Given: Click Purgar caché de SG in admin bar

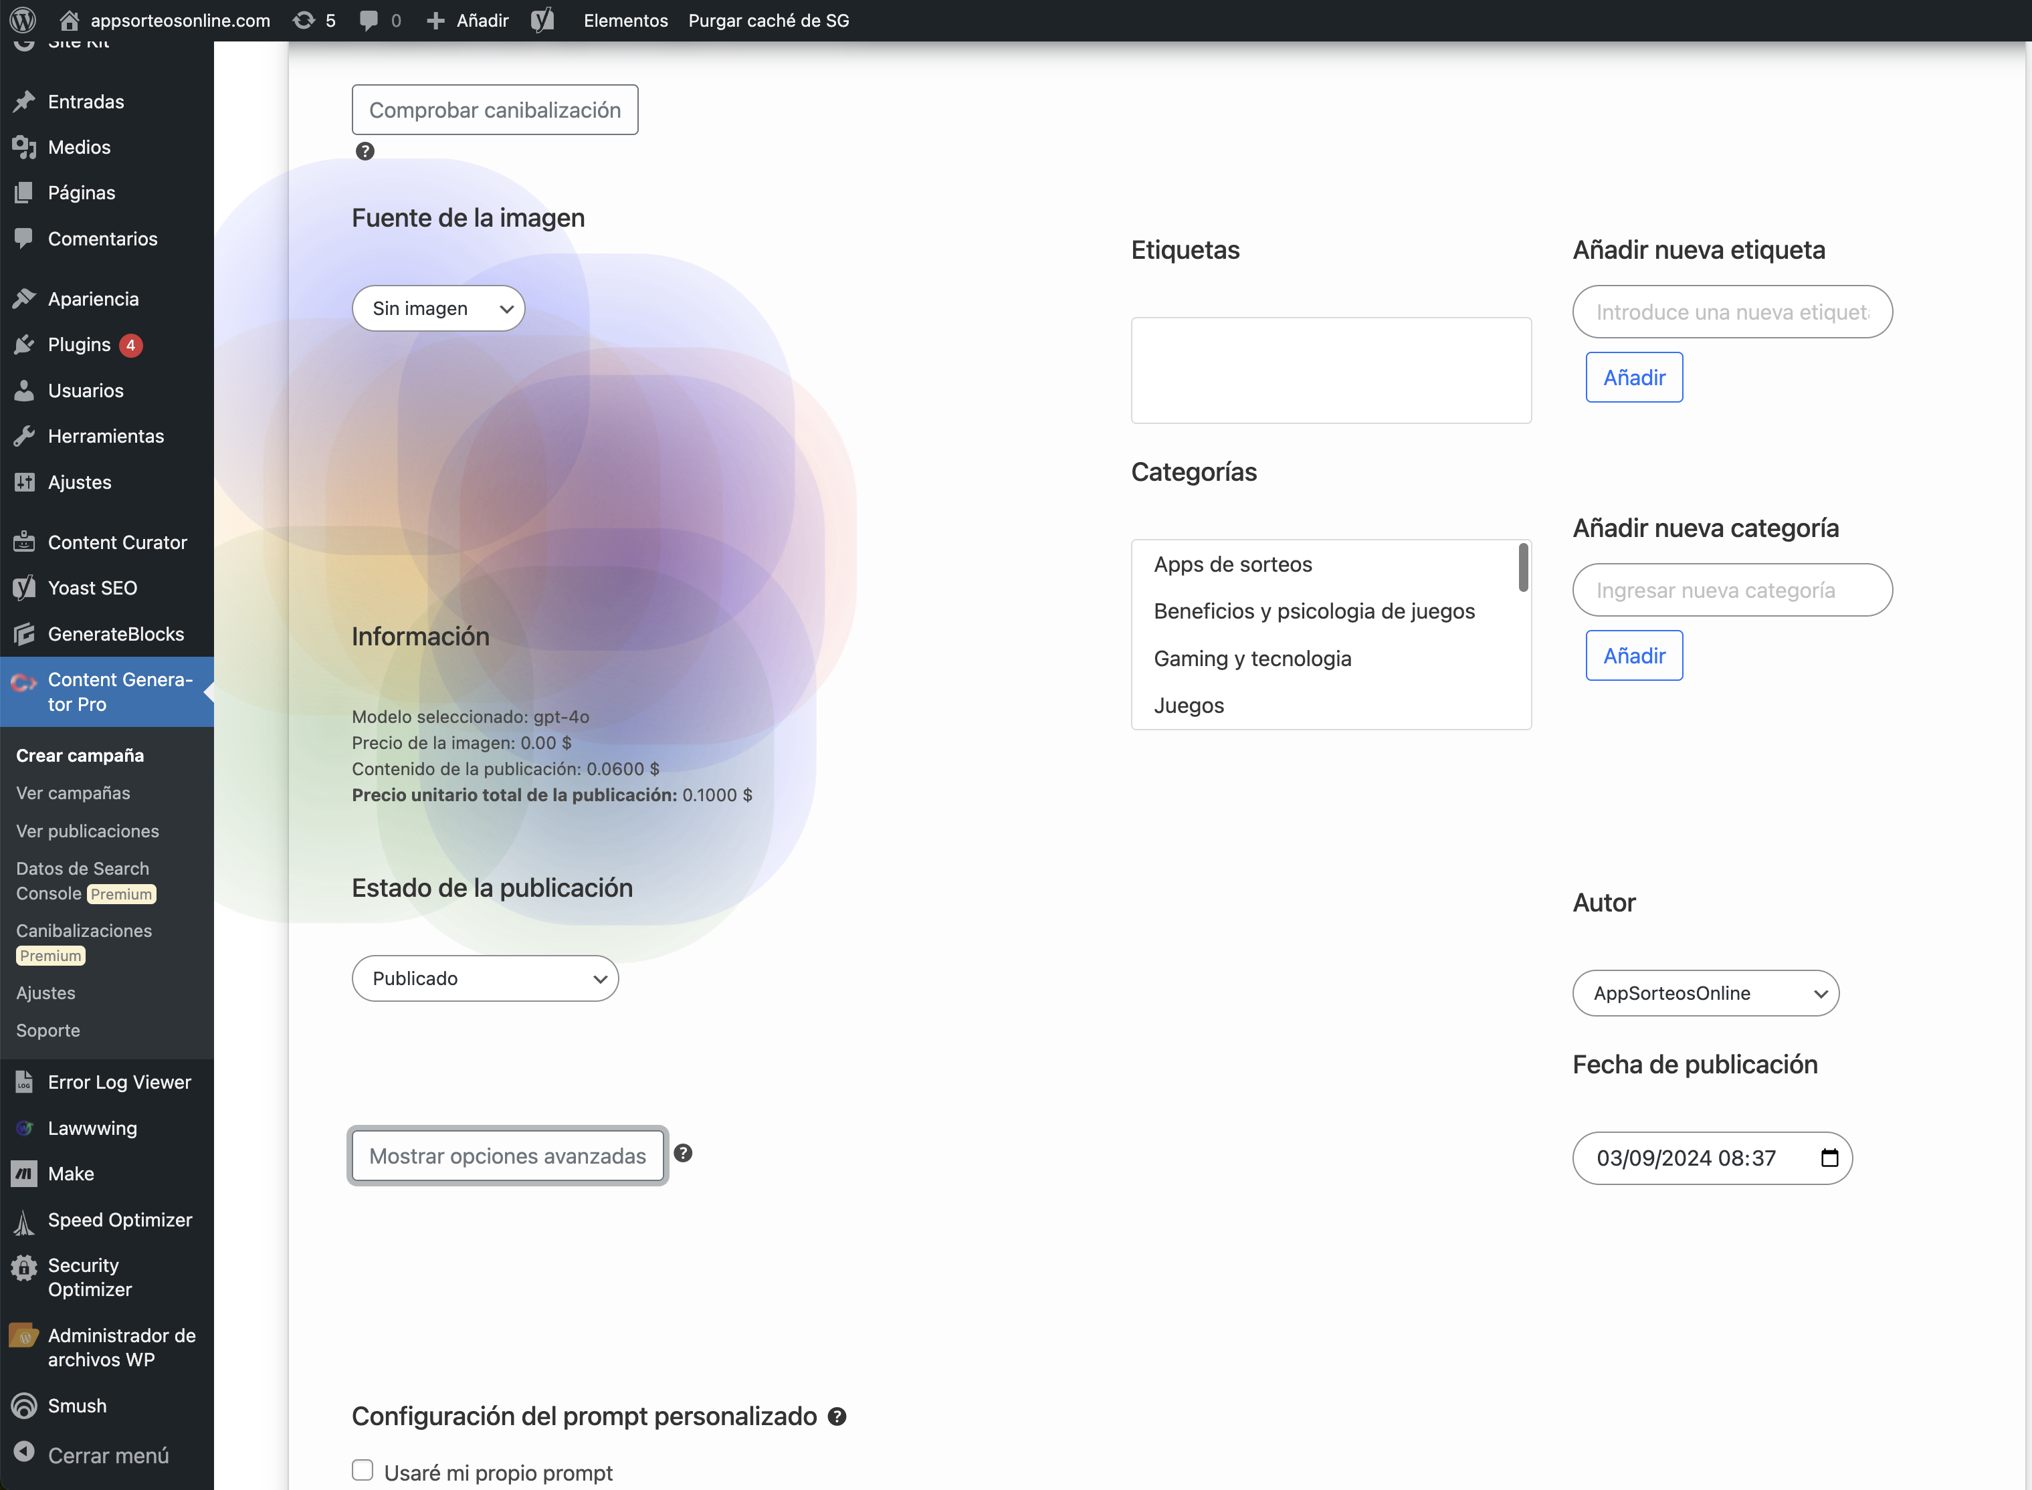Looking at the screenshot, I should [x=769, y=20].
